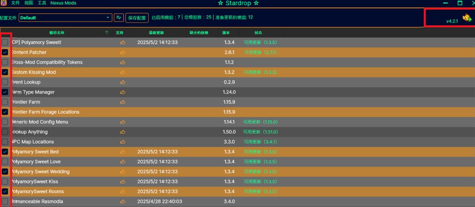The width and height of the screenshot is (475, 207).
Task: Uncheck the Custom Kissing Mod checkbox
Action: tap(5, 72)
